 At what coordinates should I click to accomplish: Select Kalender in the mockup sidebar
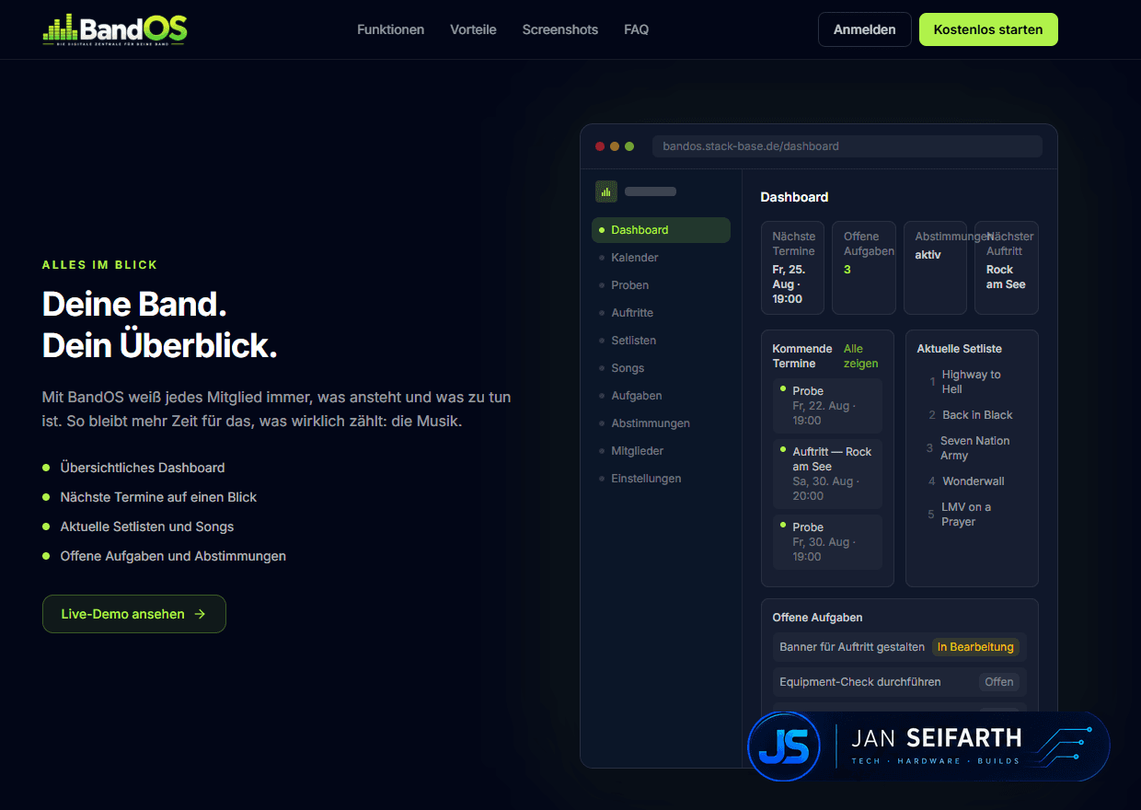tap(661, 258)
